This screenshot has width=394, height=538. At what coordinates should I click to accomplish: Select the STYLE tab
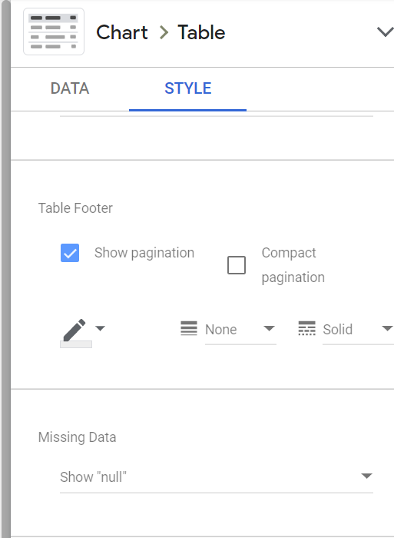point(188,88)
